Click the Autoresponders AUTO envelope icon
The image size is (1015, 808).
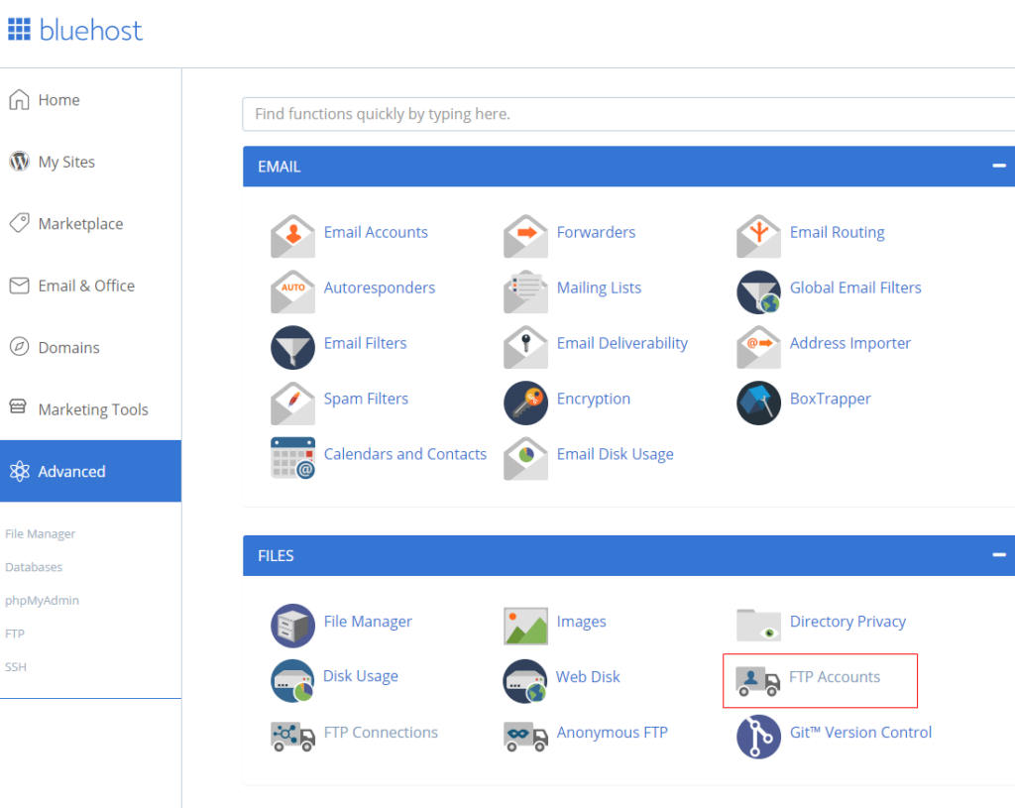(292, 292)
